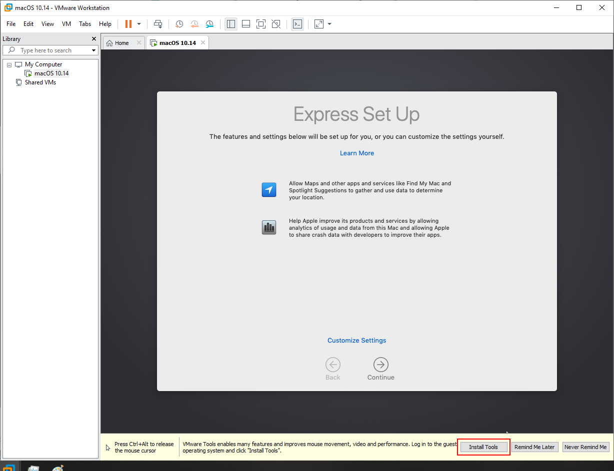Image resolution: width=614 pixels, height=471 pixels.
Task: Open the Snapshot Manager
Action: [x=209, y=23]
